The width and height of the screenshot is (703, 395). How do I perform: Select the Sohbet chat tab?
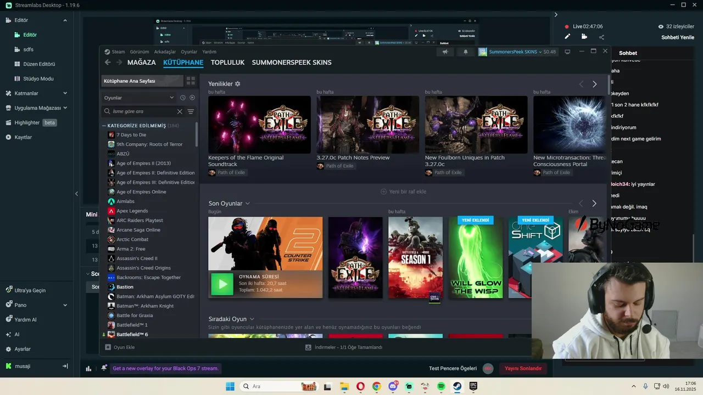coord(628,53)
